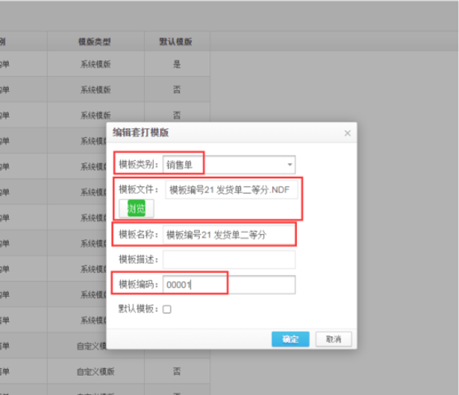Click the empty 模板描述 input field
This screenshot has height=395, width=459.
(229, 259)
